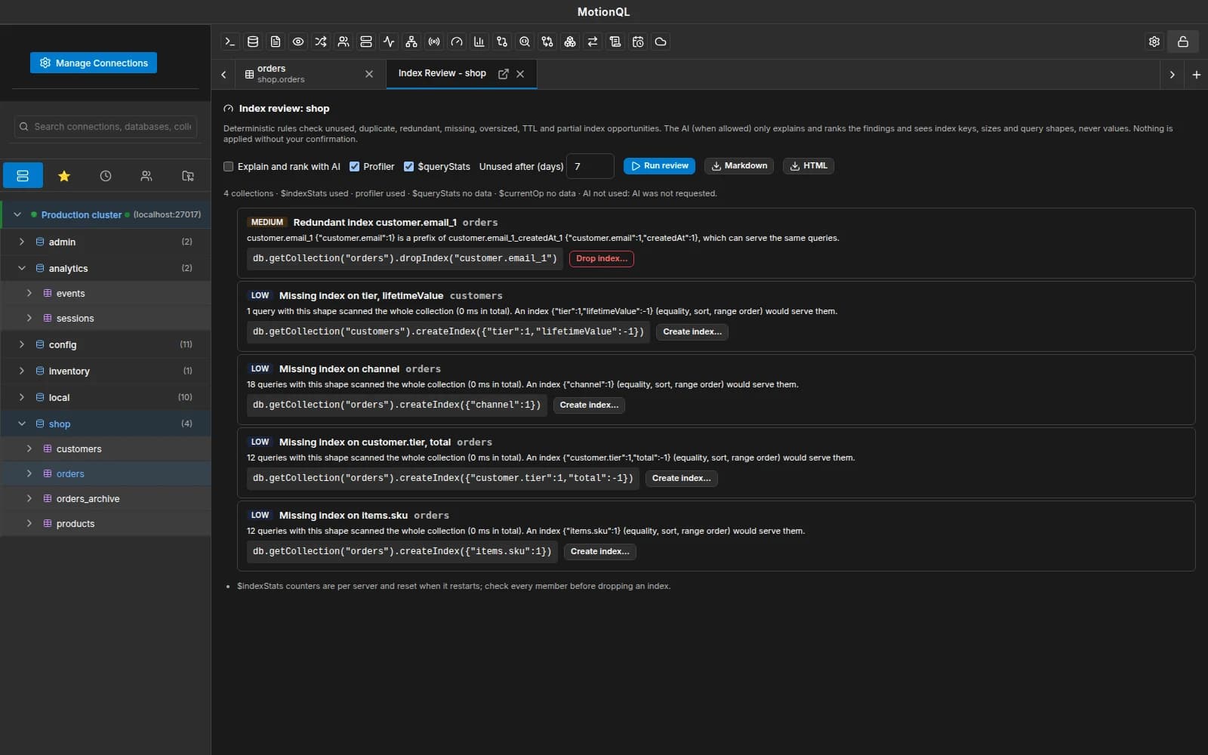
Task: Show favorites with the star sidebar icon
Action: [x=64, y=176]
